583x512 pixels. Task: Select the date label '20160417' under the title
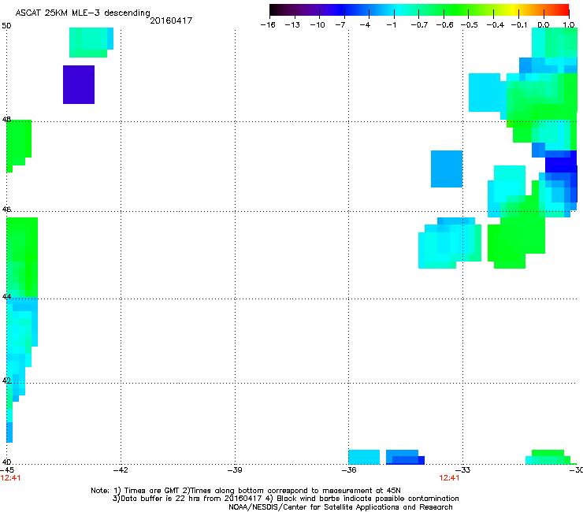coord(171,20)
